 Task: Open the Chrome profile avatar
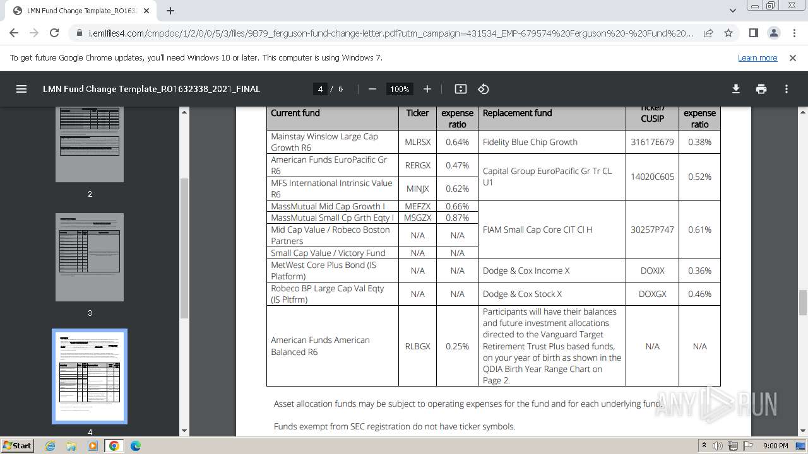click(774, 33)
